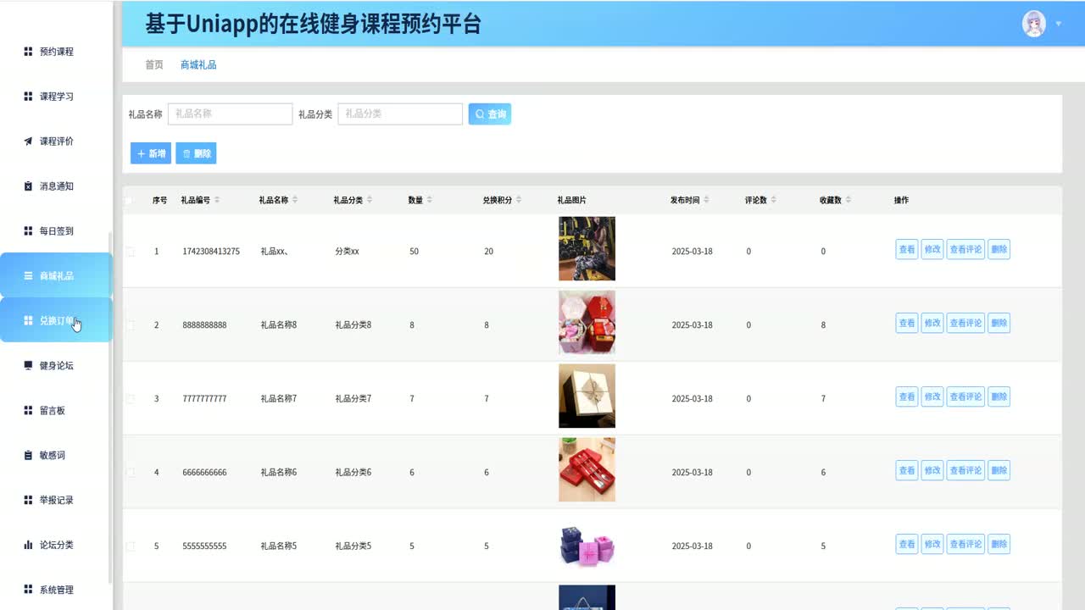Check the row for 礼品名称6
The image size is (1085, 610).
[x=130, y=473]
